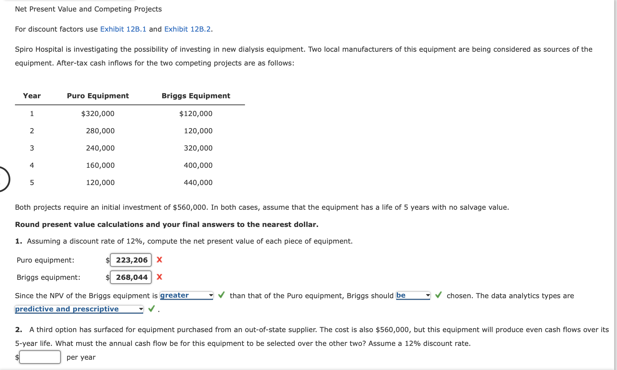
Task: Click the dollar sign before the Puro answer box
Action: 108,260
